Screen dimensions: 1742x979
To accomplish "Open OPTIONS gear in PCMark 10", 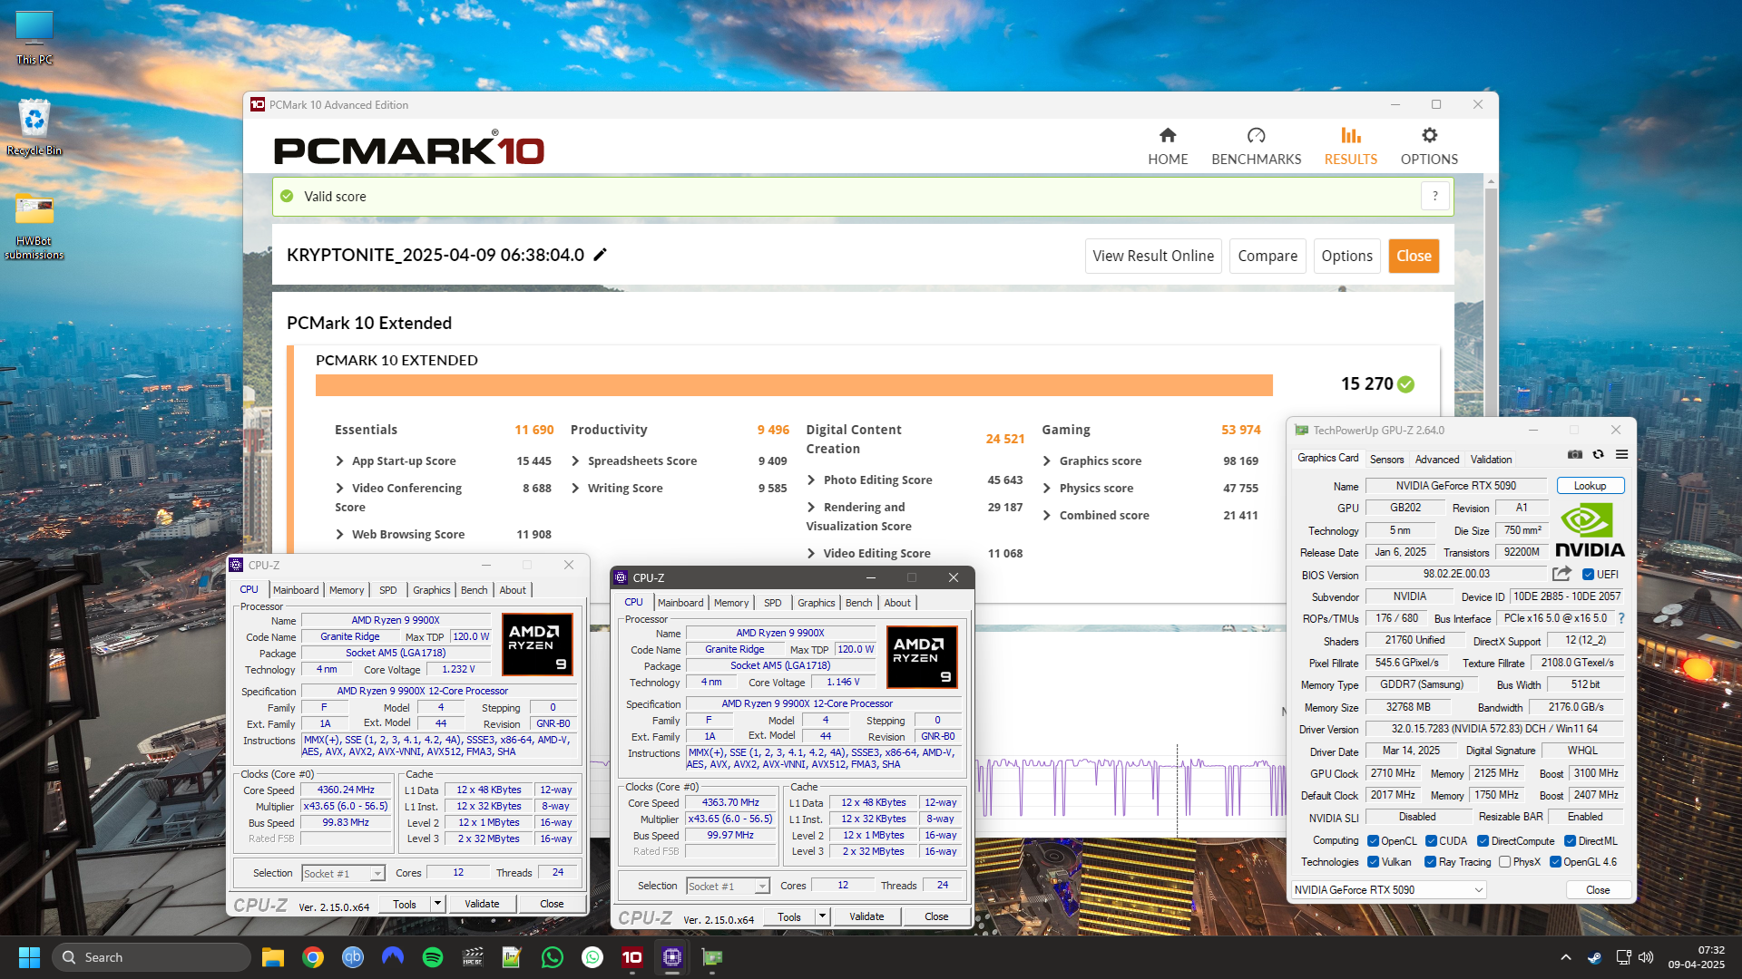I will [1429, 146].
